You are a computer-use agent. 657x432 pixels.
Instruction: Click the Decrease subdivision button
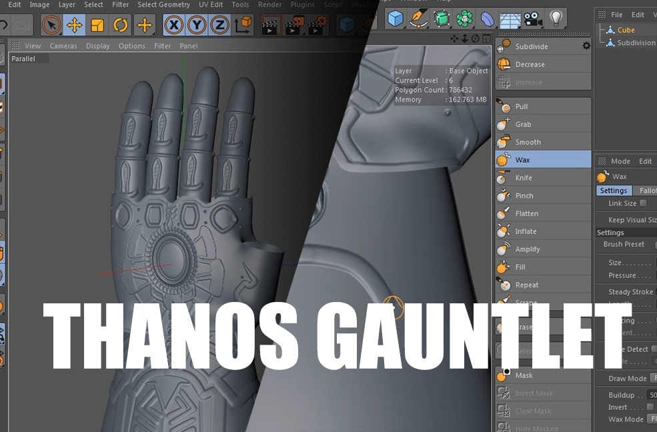(529, 64)
